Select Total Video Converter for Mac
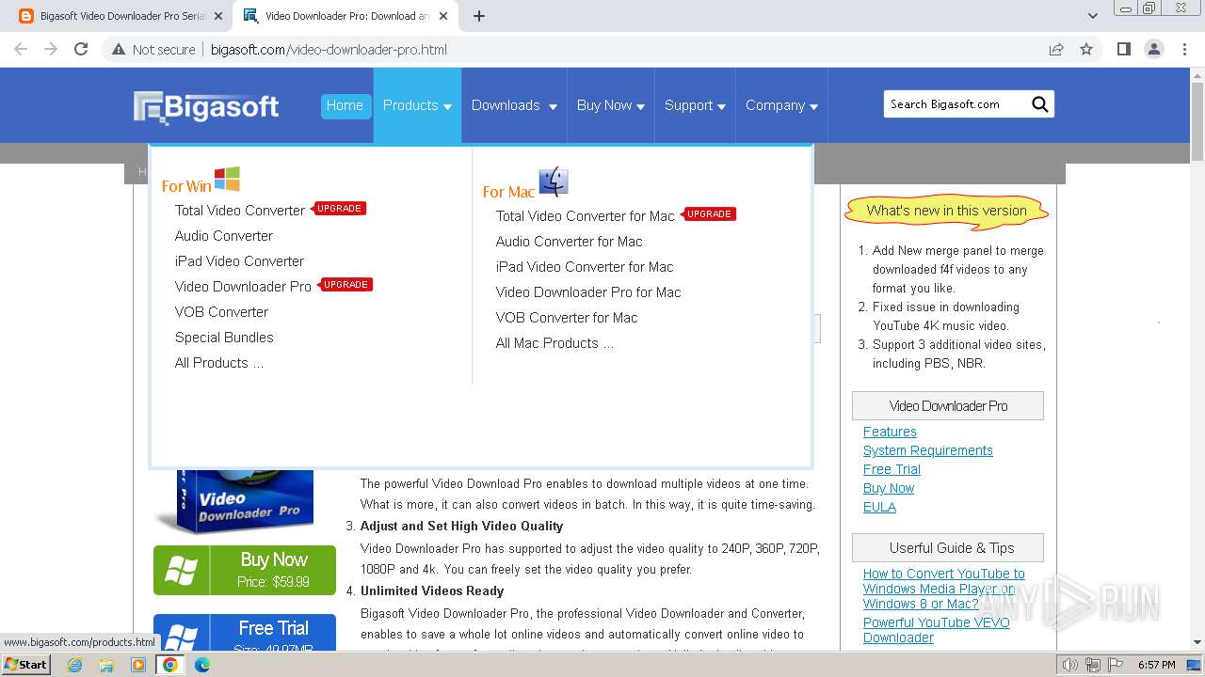This screenshot has width=1205, height=677. click(x=586, y=216)
